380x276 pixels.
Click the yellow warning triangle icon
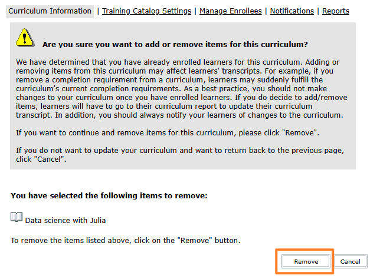(x=25, y=38)
